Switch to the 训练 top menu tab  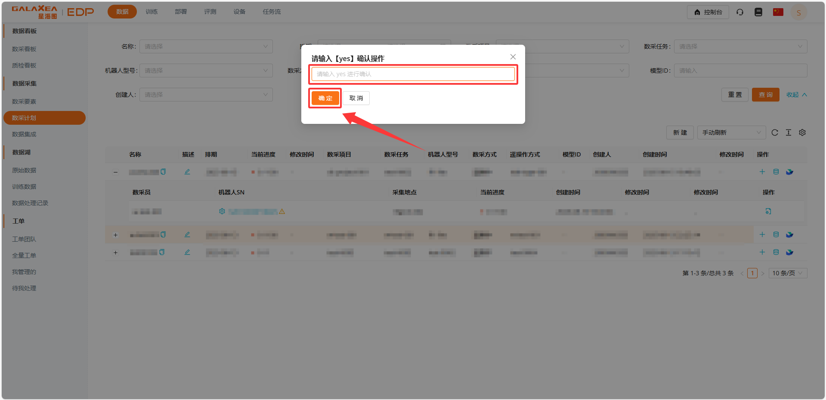click(152, 12)
